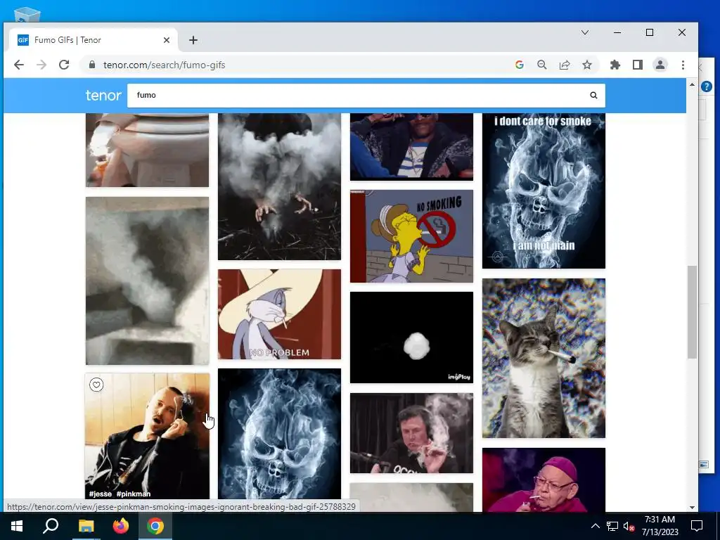Click the Tenor logo
The width and height of the screenshot is (720, 540).
(x=103, y=96)
